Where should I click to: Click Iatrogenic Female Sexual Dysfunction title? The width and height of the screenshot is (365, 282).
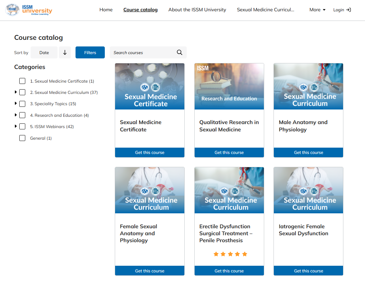(303, 230)
